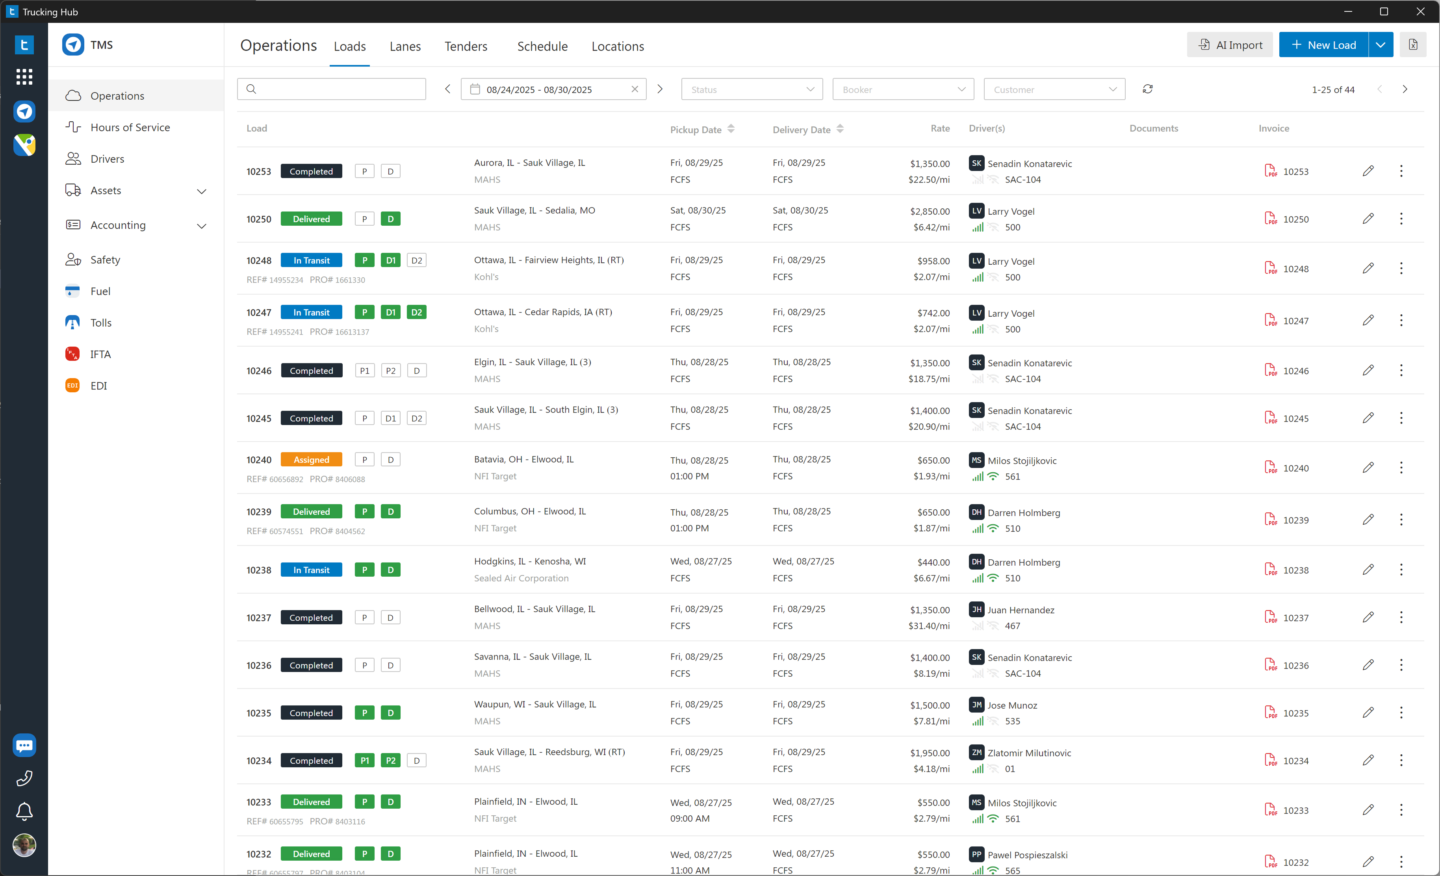
Task: Click the notifications bell icon
Action: 24,811
